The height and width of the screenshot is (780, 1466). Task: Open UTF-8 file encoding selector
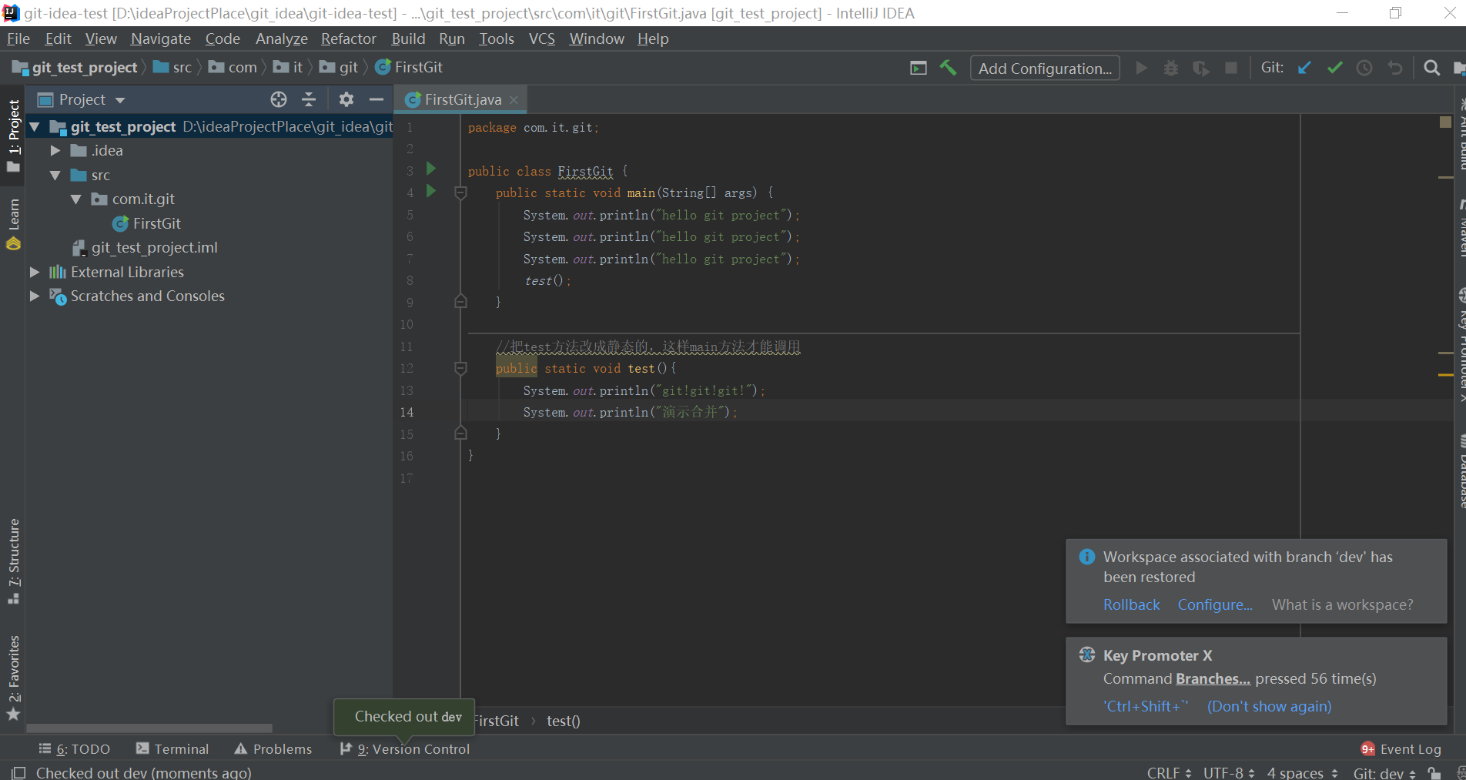point(1229,772)
